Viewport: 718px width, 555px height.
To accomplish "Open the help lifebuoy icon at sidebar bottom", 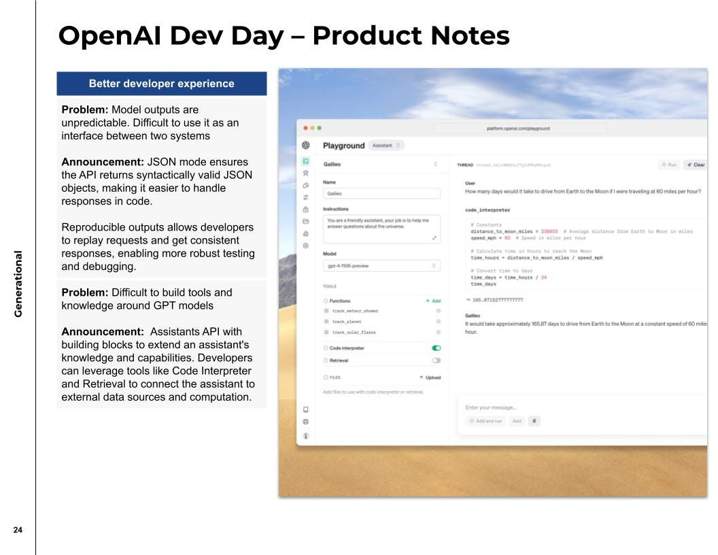I will point(306,422).
